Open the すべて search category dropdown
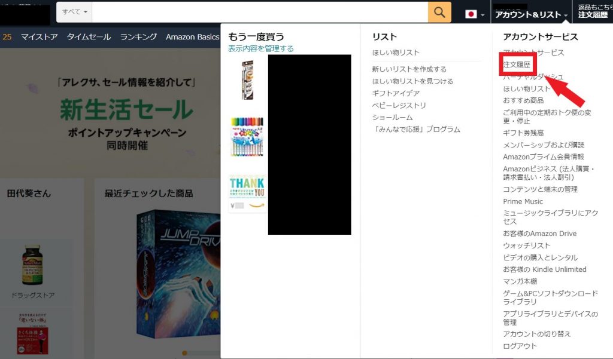The height and width of the screenshot is (359, 613). click(74, 12)
